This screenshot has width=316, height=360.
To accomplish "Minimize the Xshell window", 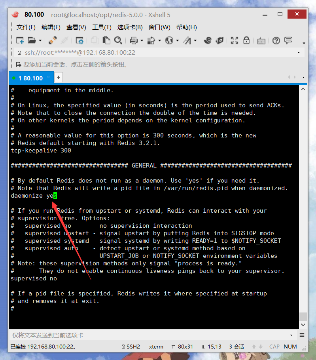I will pos(265,15).
